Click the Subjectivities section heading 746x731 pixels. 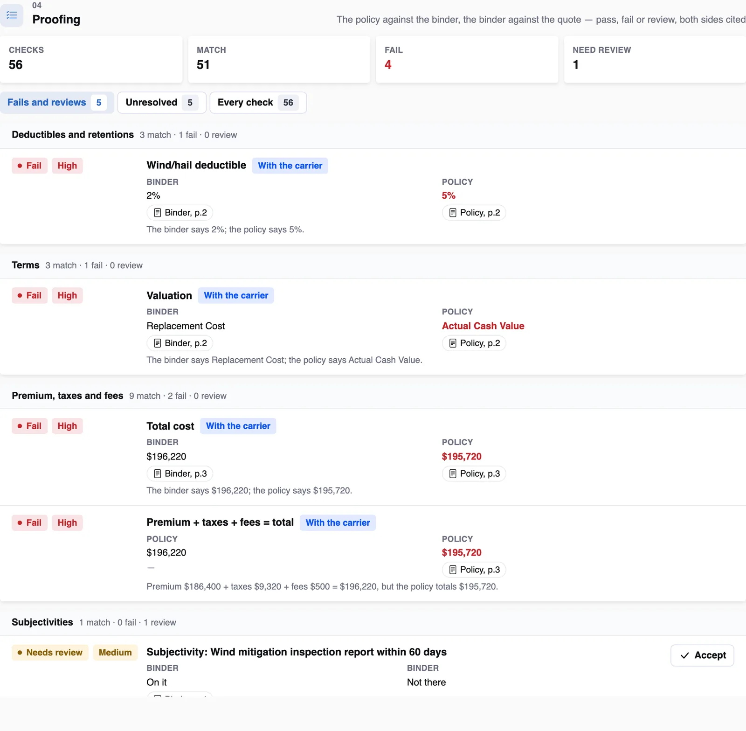[42, 622]
